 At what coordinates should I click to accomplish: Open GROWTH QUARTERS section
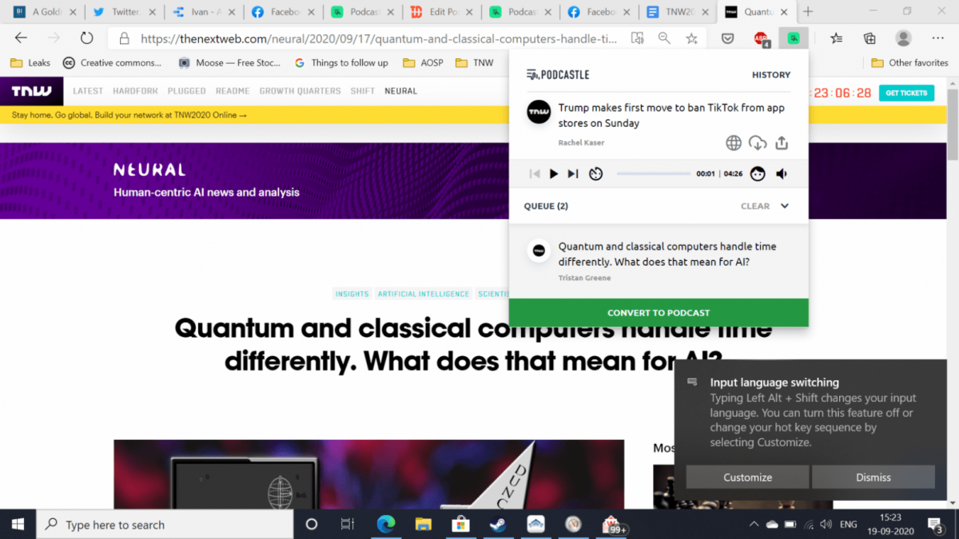[300, 91]
